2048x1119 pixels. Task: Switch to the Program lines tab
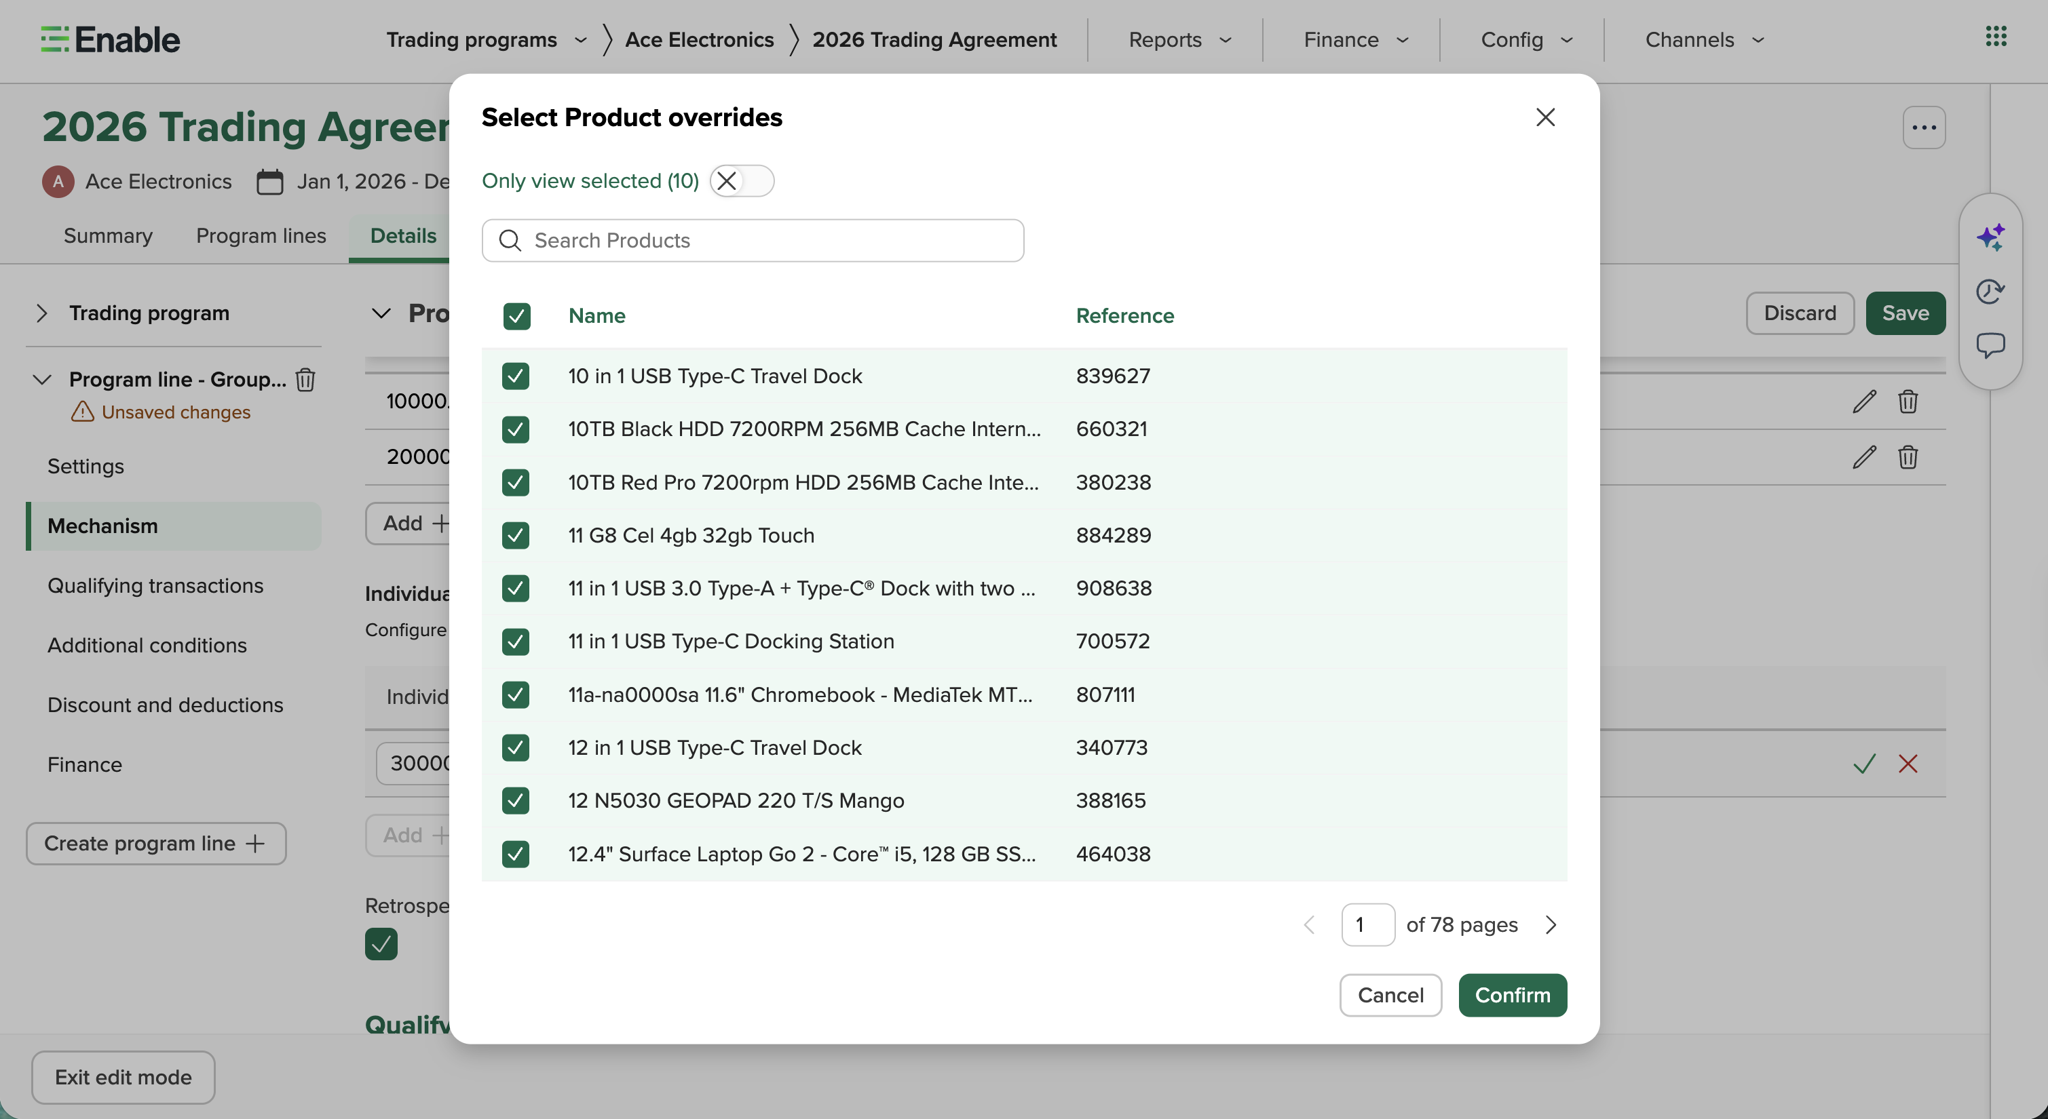coord(261,236)
